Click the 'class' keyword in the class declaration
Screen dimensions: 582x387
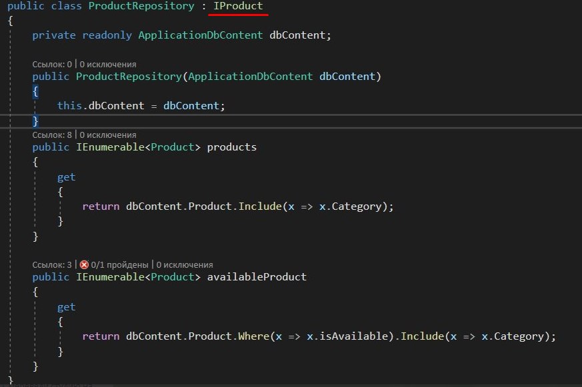(67, 6)
